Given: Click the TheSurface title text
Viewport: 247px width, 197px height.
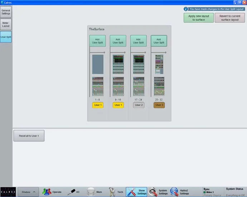Looking at the screenshot, I should coord(97,29).
